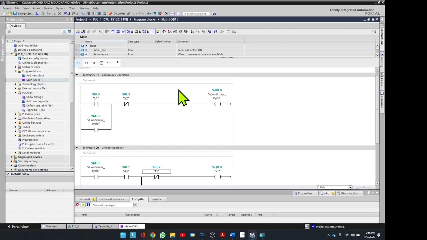Collapse the PLC tags folder
Screen dimensions: 427x240
pos(15,93)
